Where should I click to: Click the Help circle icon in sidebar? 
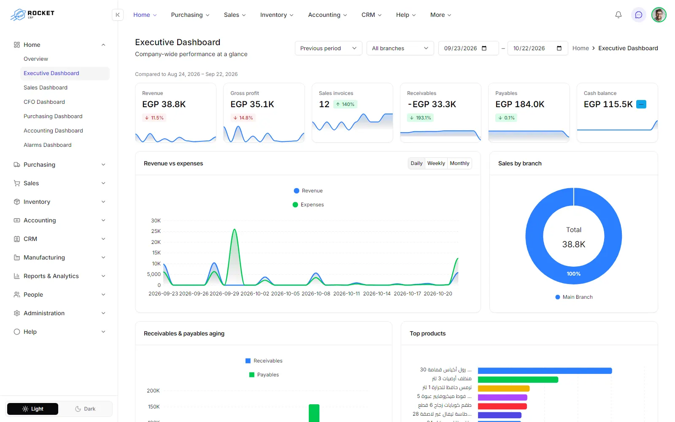(x=17, y=332)
